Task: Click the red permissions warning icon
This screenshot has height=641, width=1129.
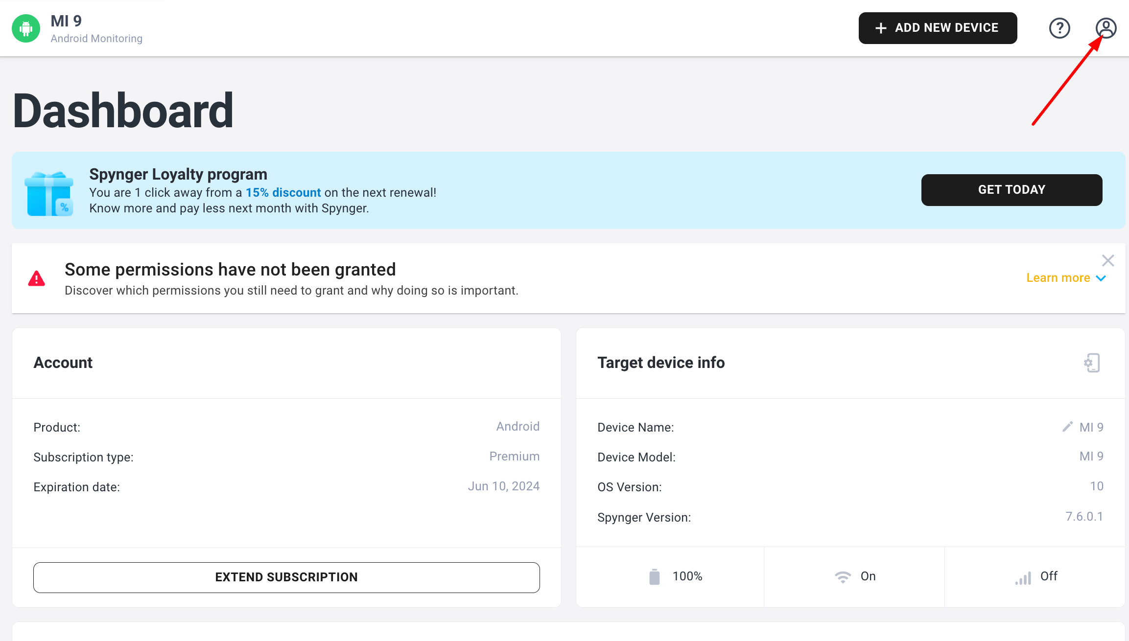Action: pos(37,278)
